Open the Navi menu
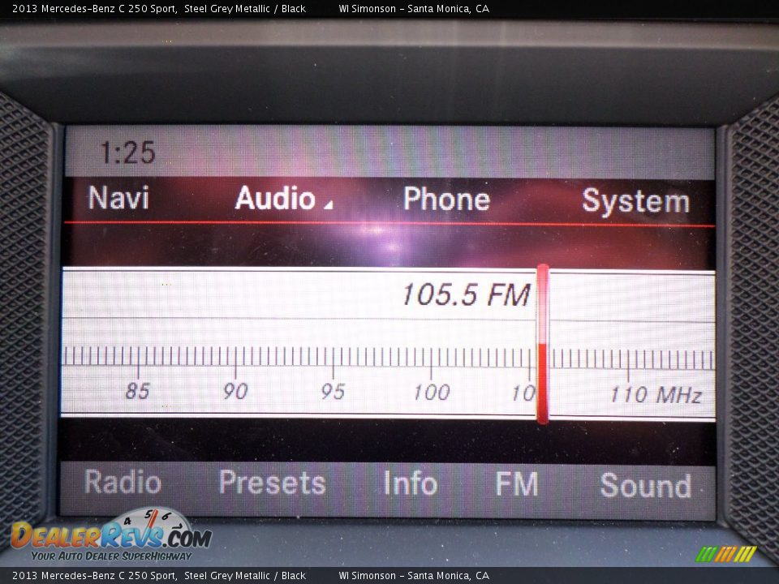 tap(118, 198)
